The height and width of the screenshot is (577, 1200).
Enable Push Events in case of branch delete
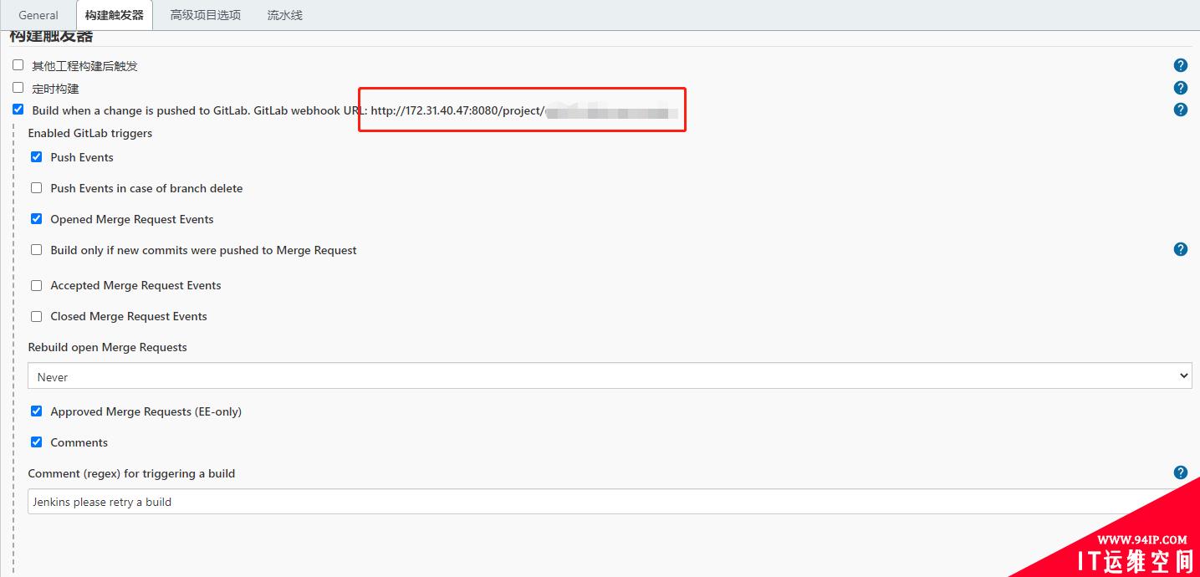coord(36,188)
